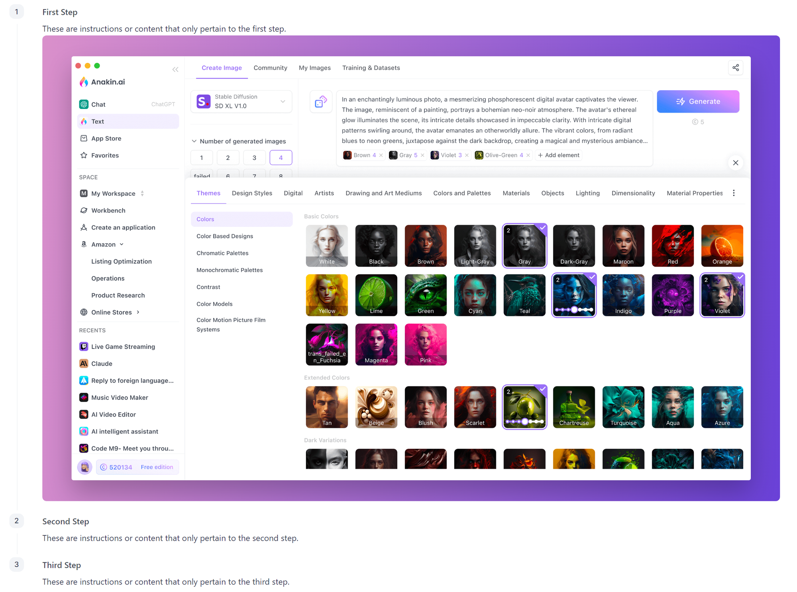Screen dimensions: 797x592
Task: Open Lighting category tab
Action: point(587,193)
